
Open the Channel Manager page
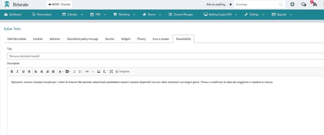coord(181,15)
